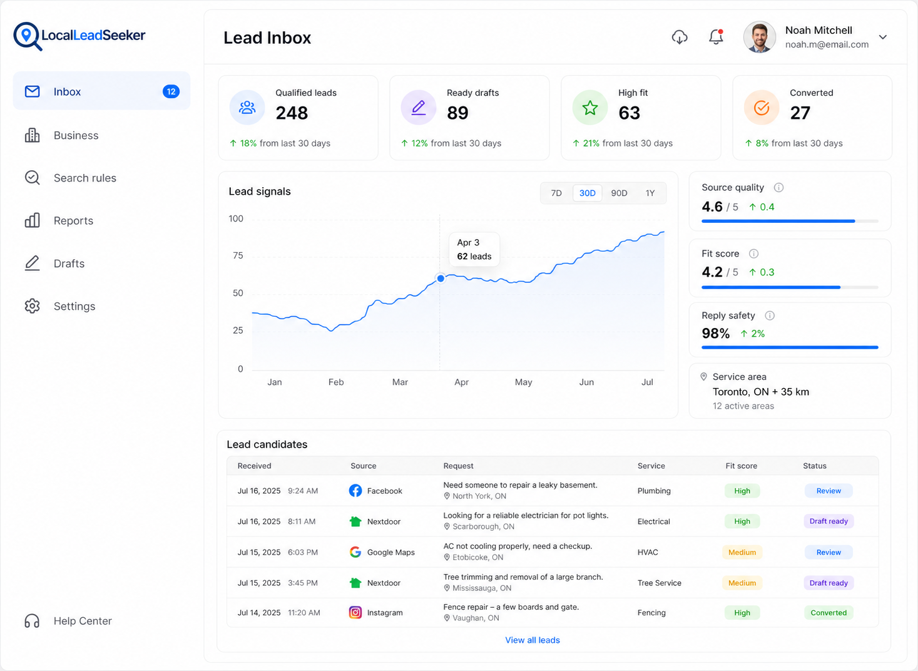This screenshot has height=671, width=918.
Task: Select the 1Y time range
Action: pyautogui.click(x=650, y=193)
